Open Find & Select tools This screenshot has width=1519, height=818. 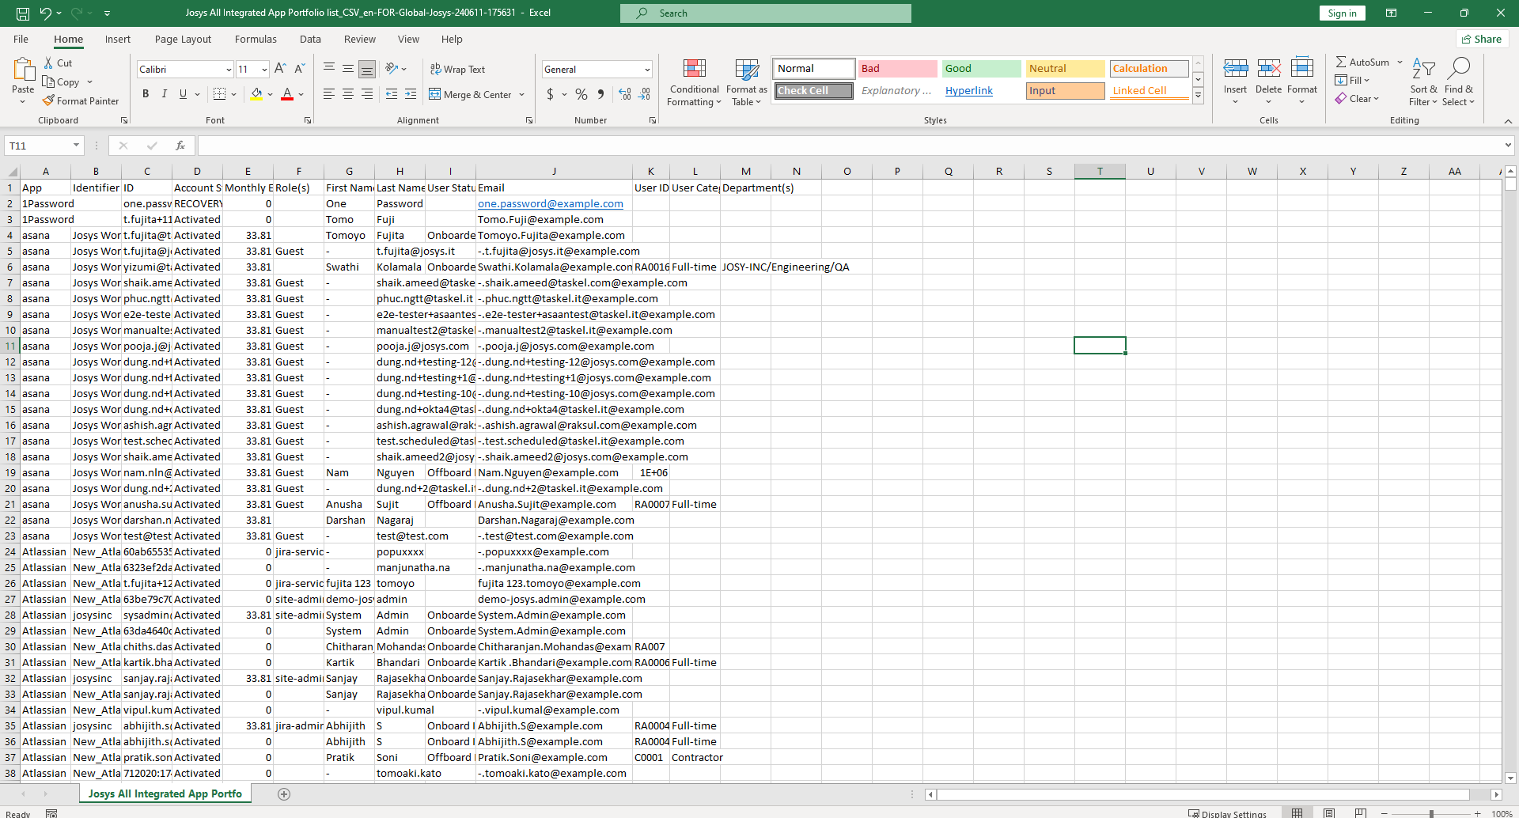1458,82
